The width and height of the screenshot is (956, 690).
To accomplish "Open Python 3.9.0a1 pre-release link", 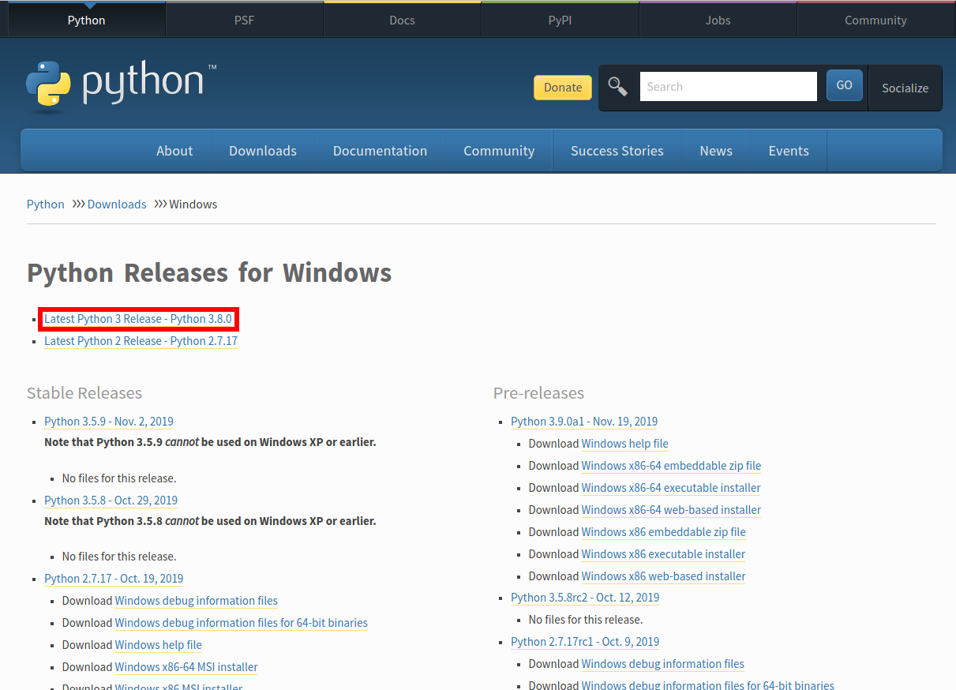I will 583,422.
